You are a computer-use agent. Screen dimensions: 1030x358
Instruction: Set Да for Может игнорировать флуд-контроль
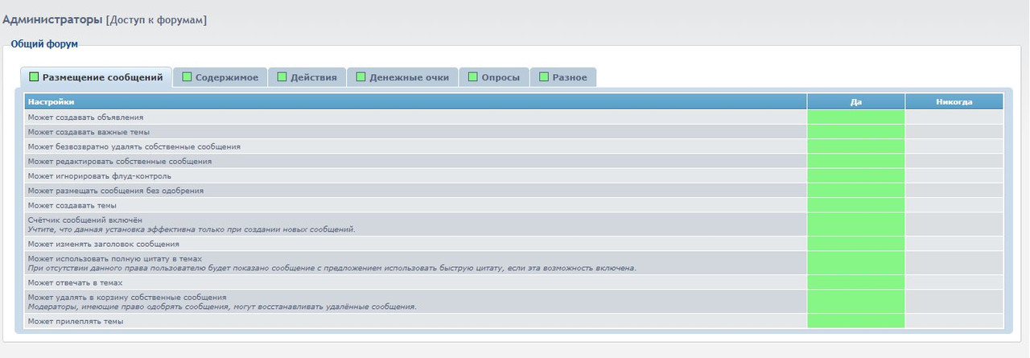tap(856, 175)
